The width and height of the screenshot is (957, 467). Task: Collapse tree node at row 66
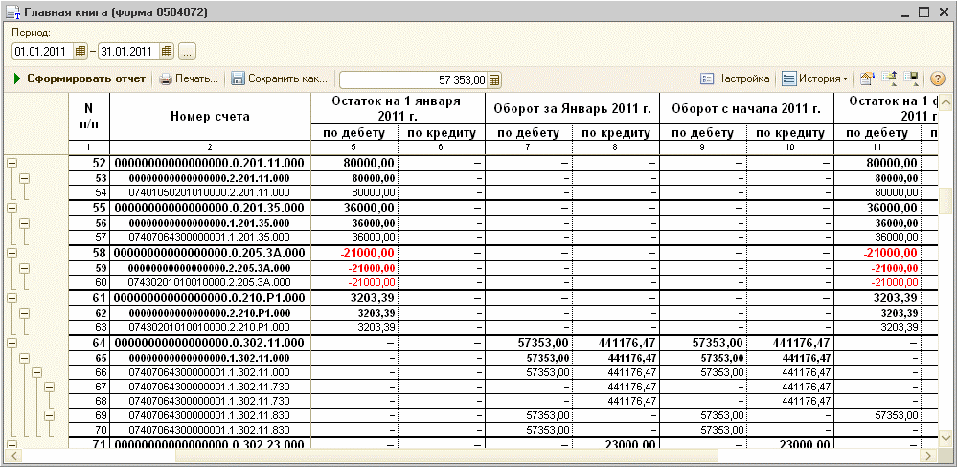[37, 372]
